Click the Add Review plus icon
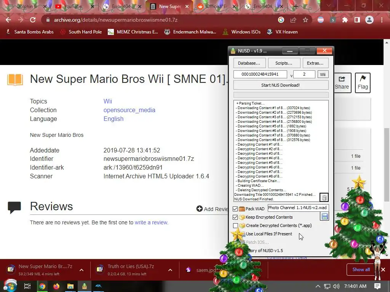The image size is (390, 292). (199, 209)
